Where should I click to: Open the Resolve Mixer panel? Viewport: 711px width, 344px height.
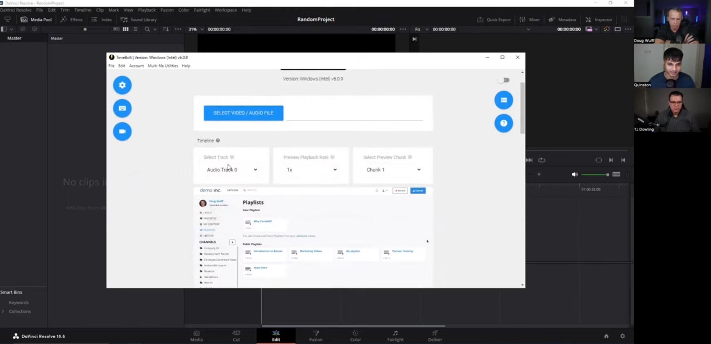click(529, 19)
